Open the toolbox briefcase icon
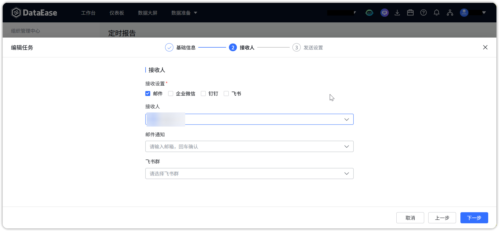Image resolution: width=499 pixels, height=231 pixels. tap(410, 13)
